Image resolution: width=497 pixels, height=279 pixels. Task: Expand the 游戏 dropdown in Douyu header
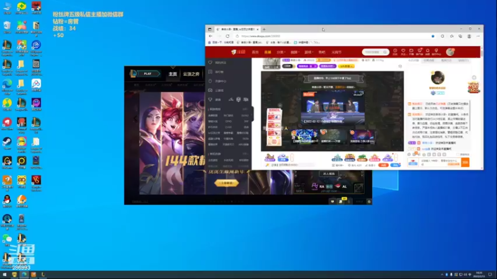click(x=308, y=52)
